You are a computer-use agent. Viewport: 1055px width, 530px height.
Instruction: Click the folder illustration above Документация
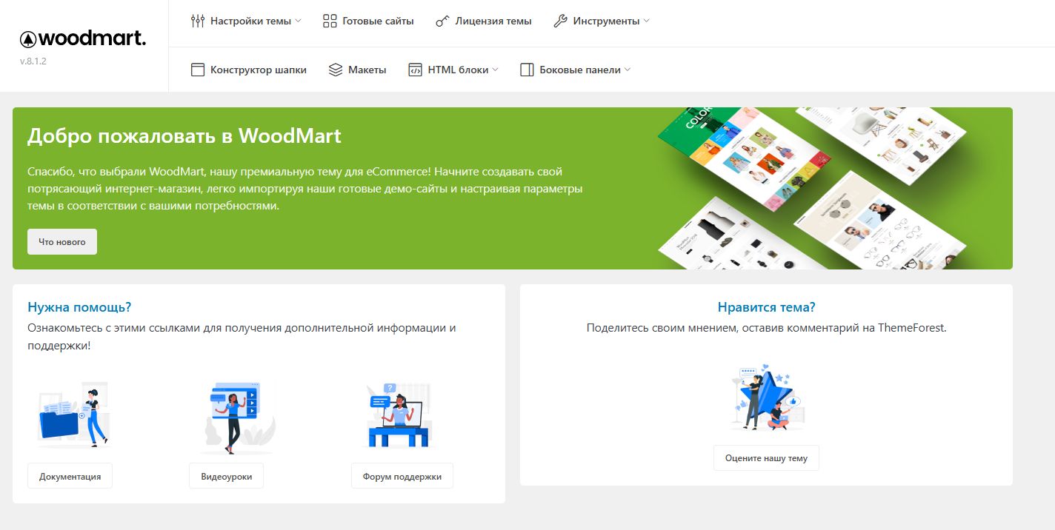73,415
